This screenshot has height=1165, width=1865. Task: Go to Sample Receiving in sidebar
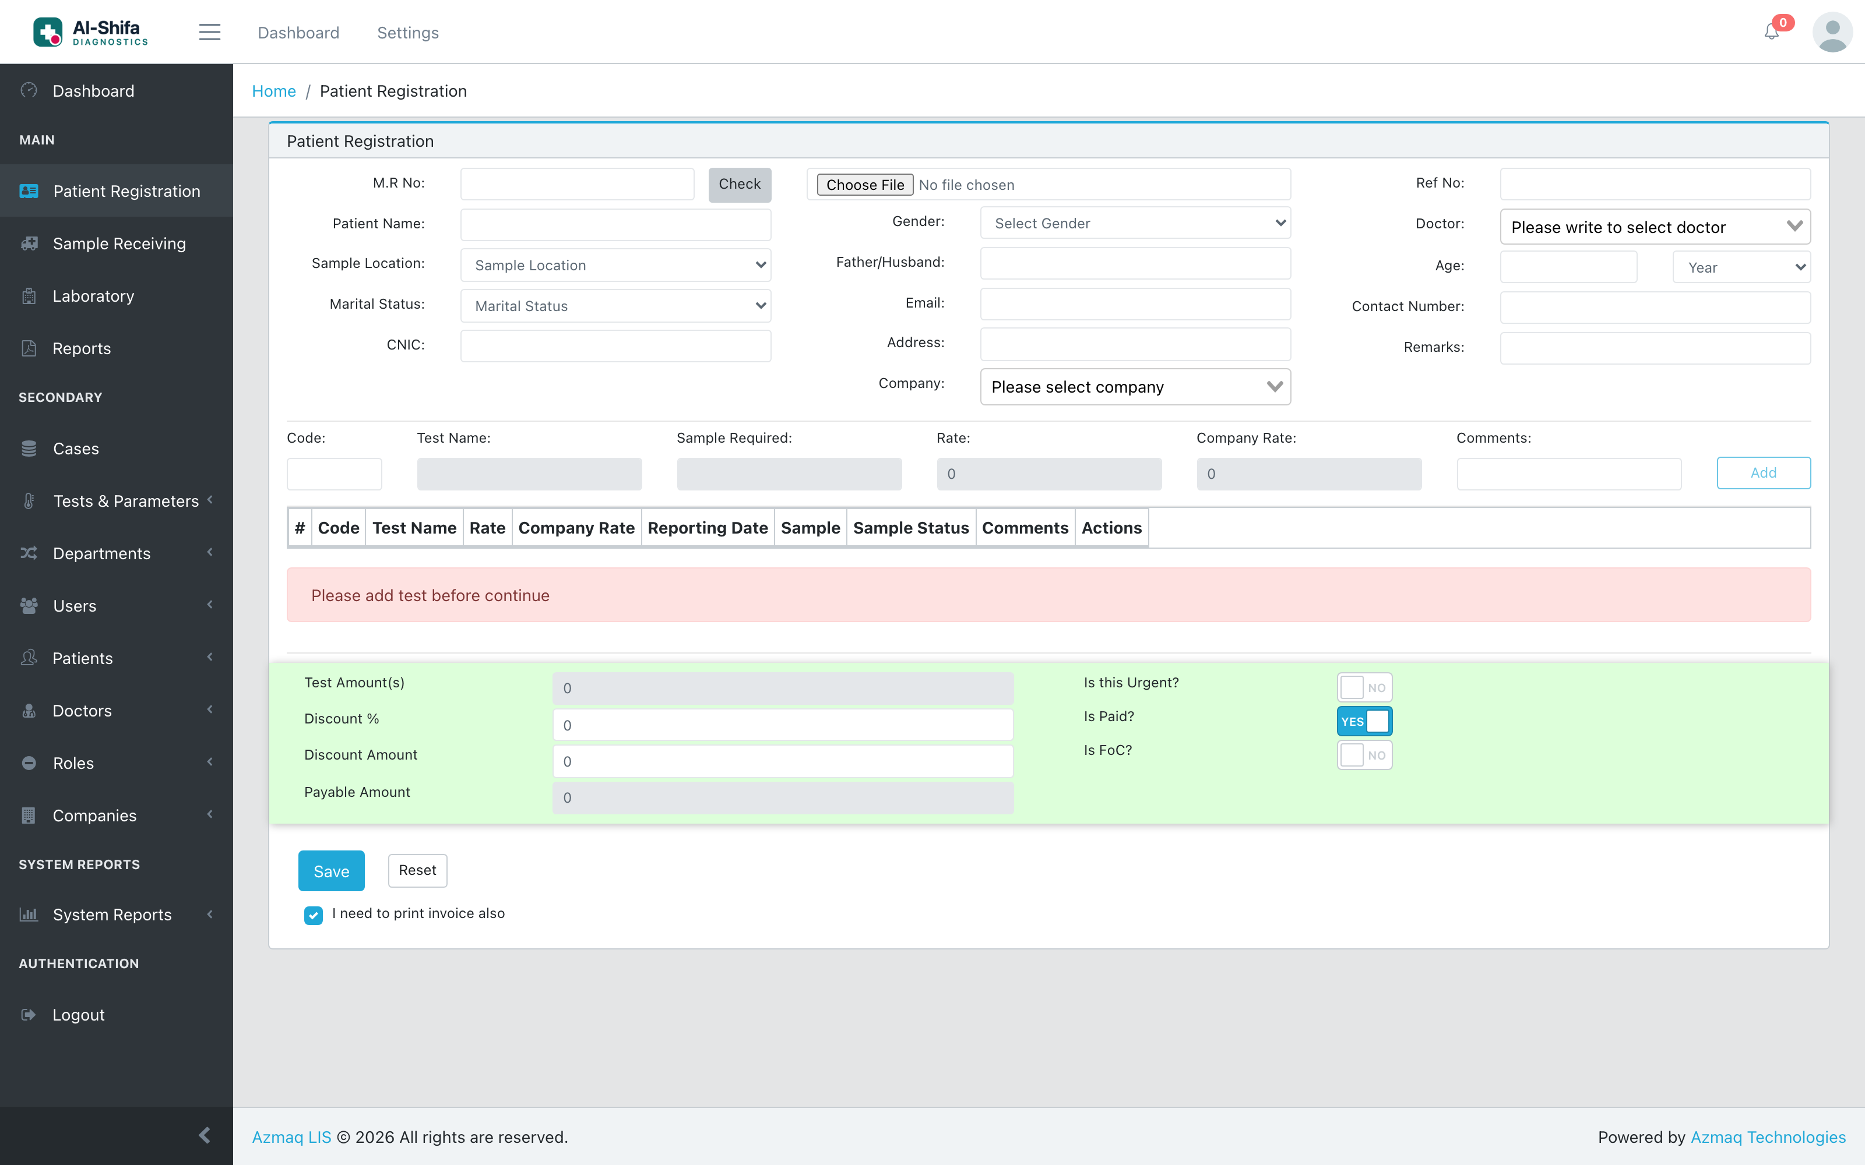(x=117, y=243)
